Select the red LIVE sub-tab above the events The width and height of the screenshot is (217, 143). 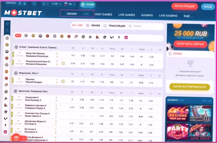[x=78, y=25]
